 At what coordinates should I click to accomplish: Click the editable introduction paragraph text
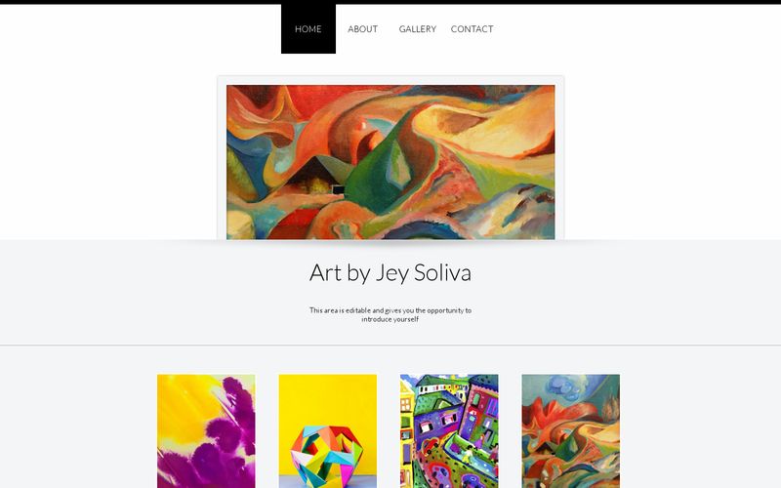click(390, 314)
